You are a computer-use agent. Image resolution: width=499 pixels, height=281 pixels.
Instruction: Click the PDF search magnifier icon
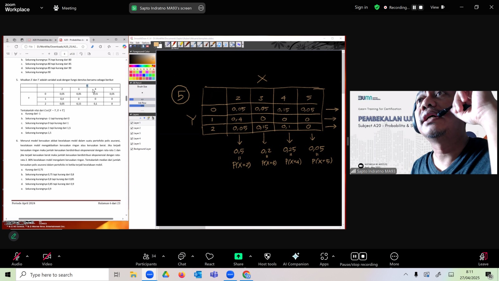pos(109,54)
